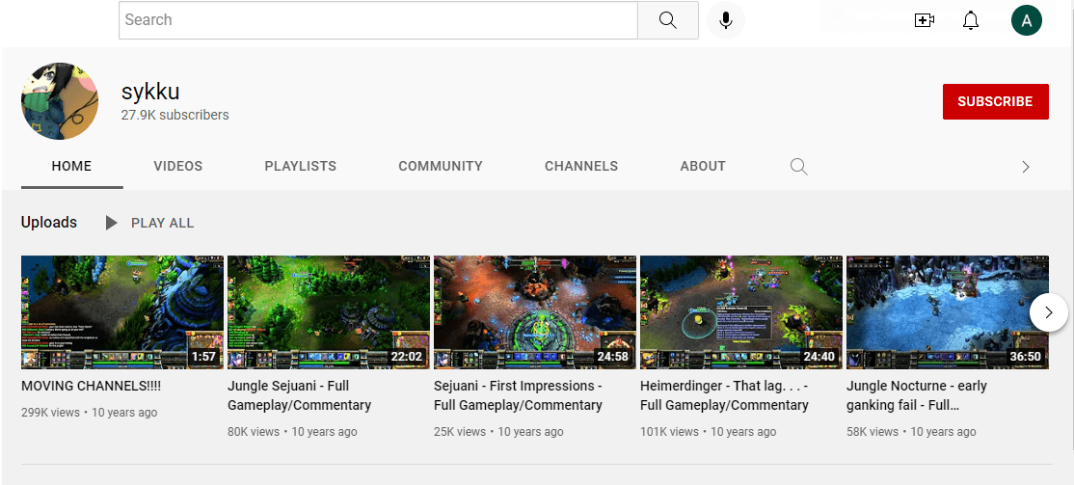1074x485 pixels.
Task: Click 'MOVING CHANNELS!!!!' video title
Action: tap(91, 386)
